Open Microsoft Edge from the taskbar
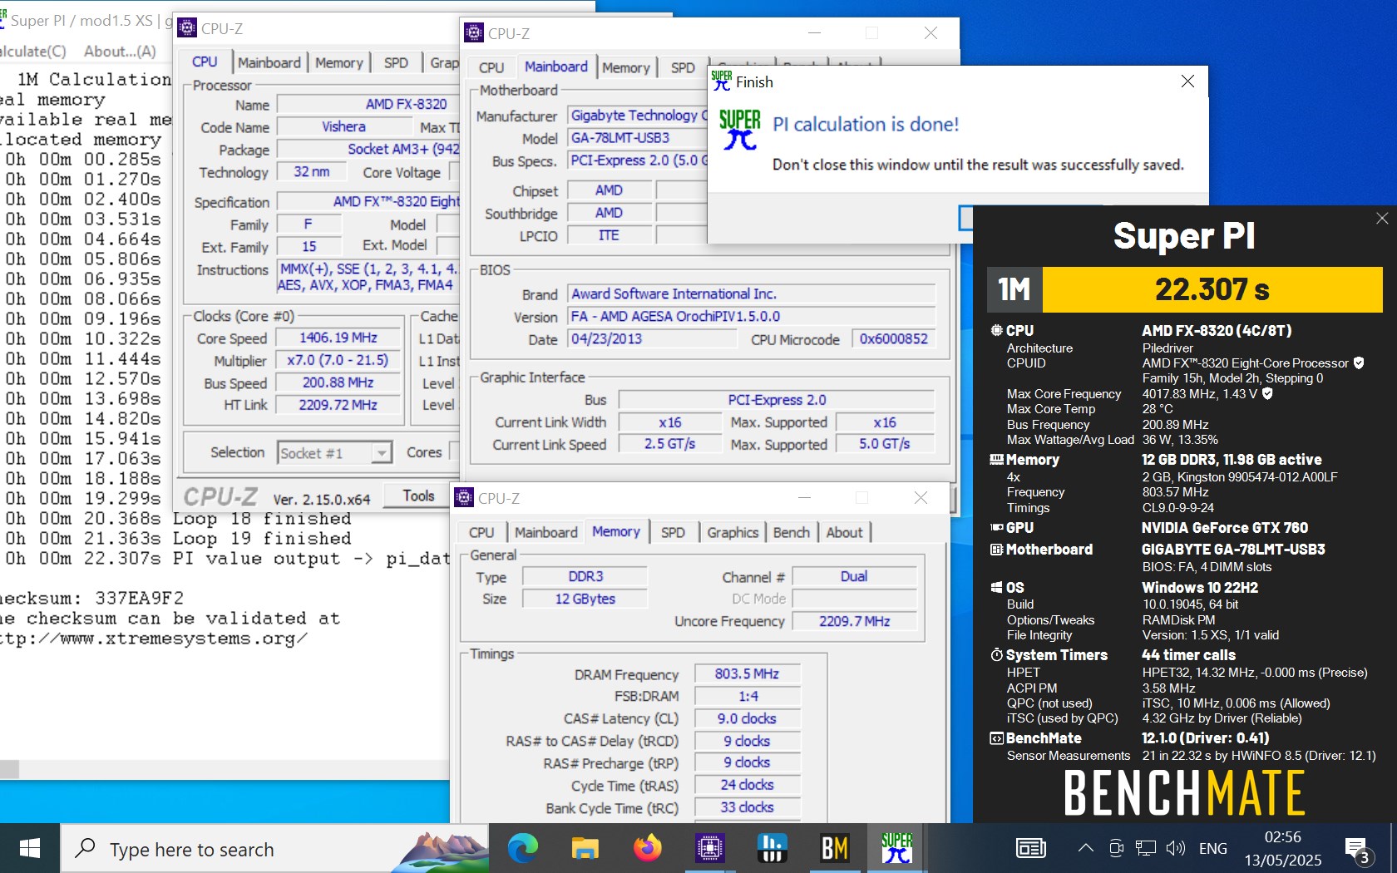 tap(523, 848)
